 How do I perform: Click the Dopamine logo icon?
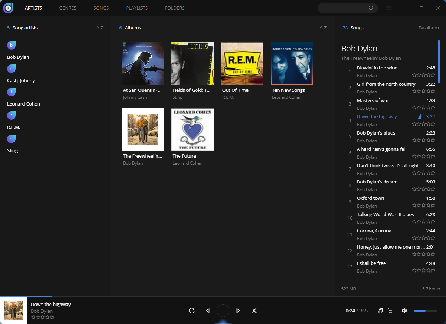pos(8,8)
